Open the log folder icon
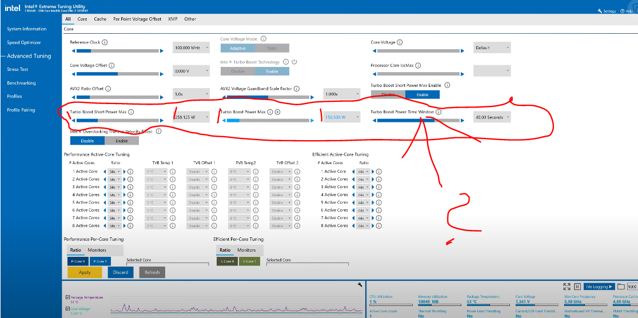Viewport: 638px width, 318px height. coord(621,287)
